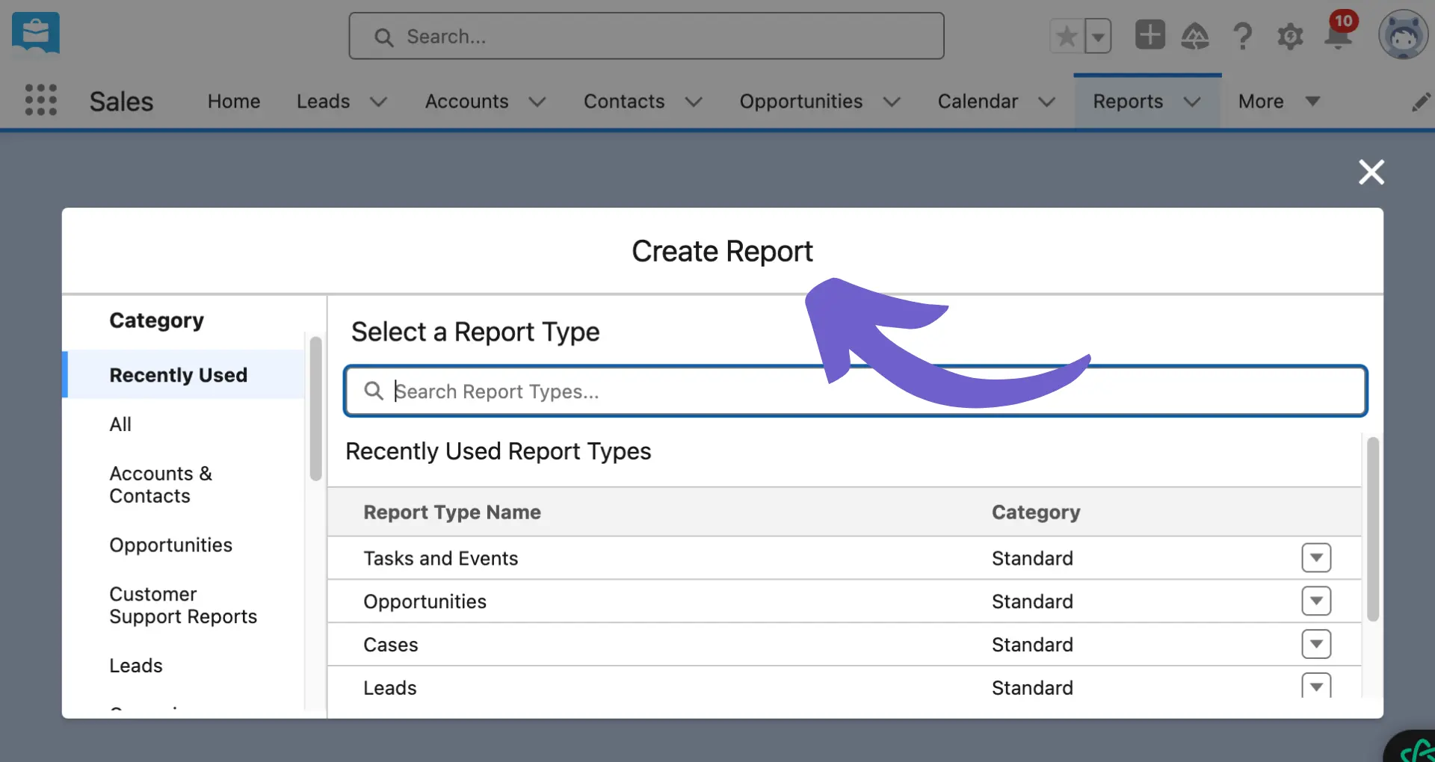Open Tasks and Events row actions
Screen dimensions: 1435x762
(1316, 557)
